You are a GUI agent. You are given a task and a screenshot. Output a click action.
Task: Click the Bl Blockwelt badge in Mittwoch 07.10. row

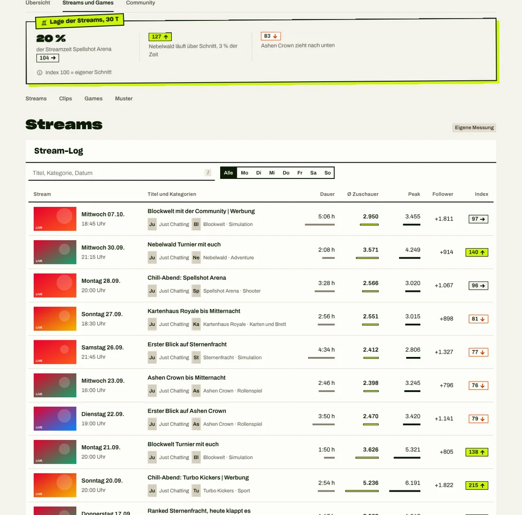pyautogui.click(x=196, y=225)
